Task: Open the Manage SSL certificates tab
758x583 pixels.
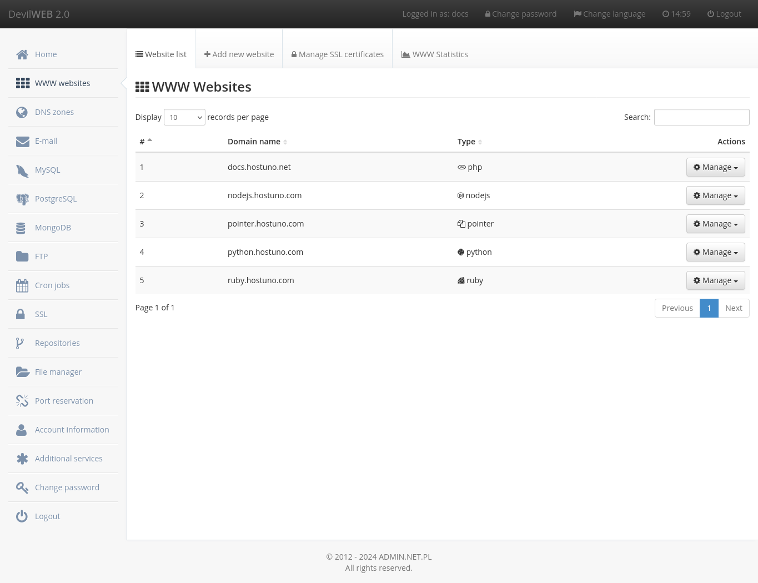Action: click(337, 54)
